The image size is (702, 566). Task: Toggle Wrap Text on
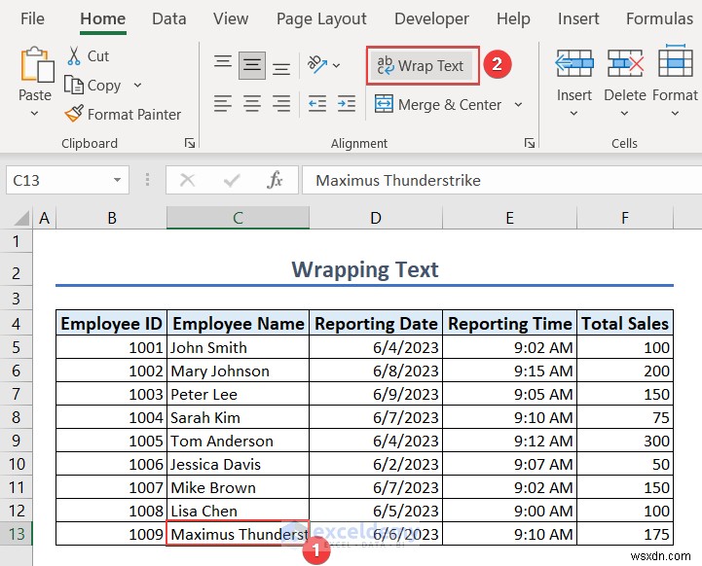(x=421, y=66)
